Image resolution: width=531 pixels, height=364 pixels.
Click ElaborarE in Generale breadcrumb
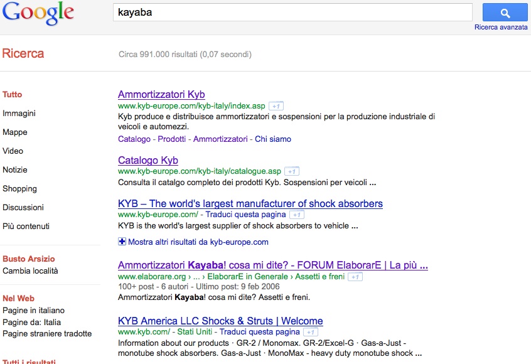pos(247,277)
